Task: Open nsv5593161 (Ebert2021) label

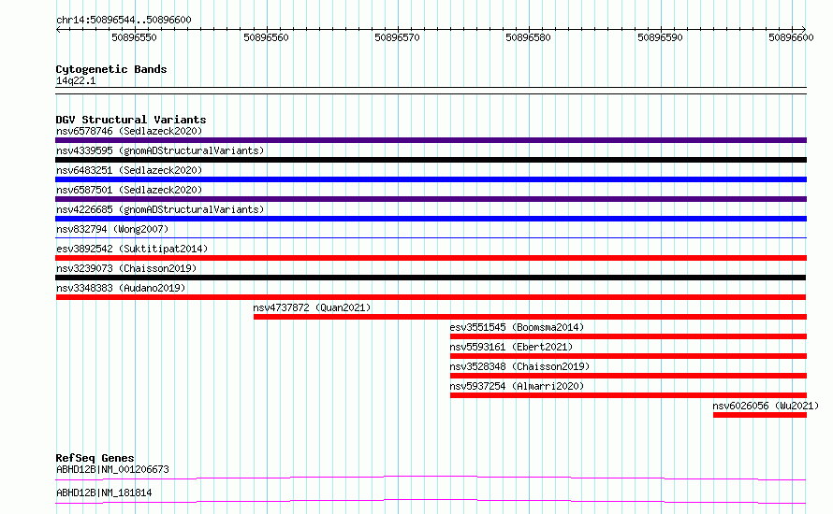Action: pos(511,347)
